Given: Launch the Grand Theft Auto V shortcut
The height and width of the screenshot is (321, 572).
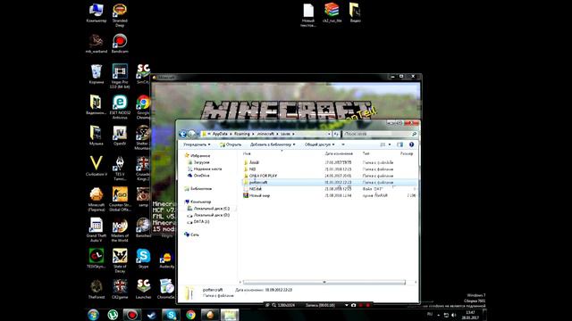Looking at the screenshot, I should pyautogui.click(x=97, y=230).
